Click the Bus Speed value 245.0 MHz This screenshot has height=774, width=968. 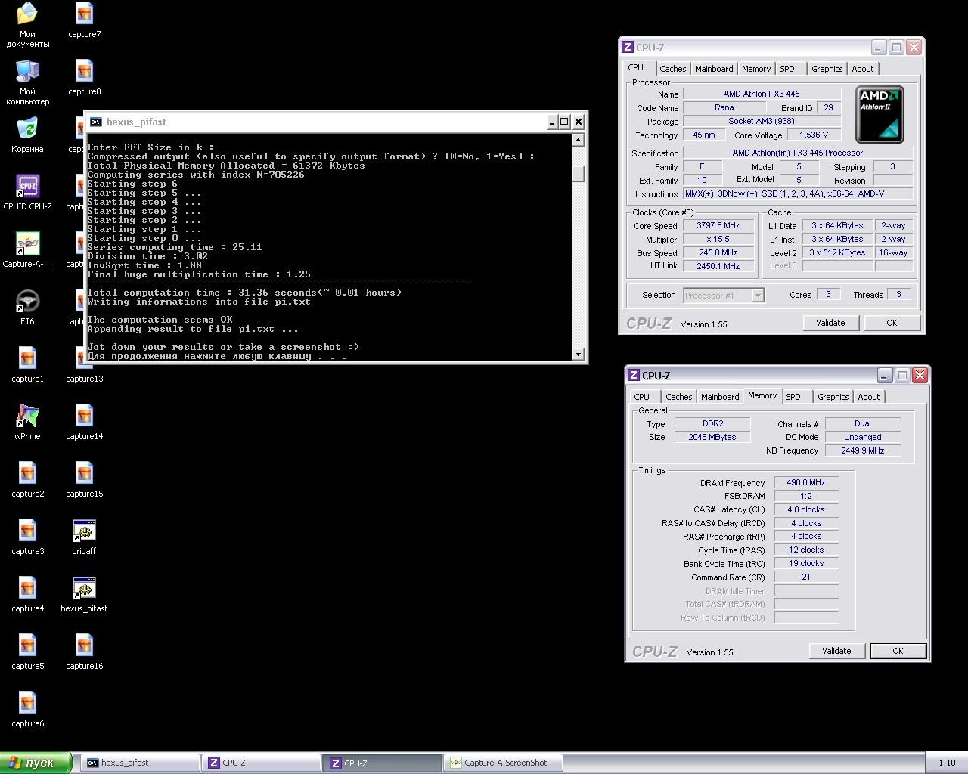click(x=718, y=252)
